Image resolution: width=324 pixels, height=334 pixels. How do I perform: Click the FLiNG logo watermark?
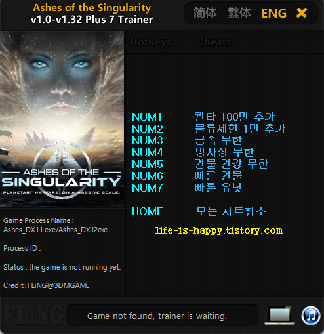pos(32,316)
